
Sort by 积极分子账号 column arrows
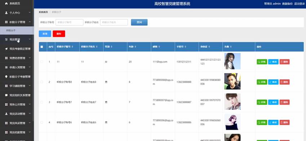(72, 47)
